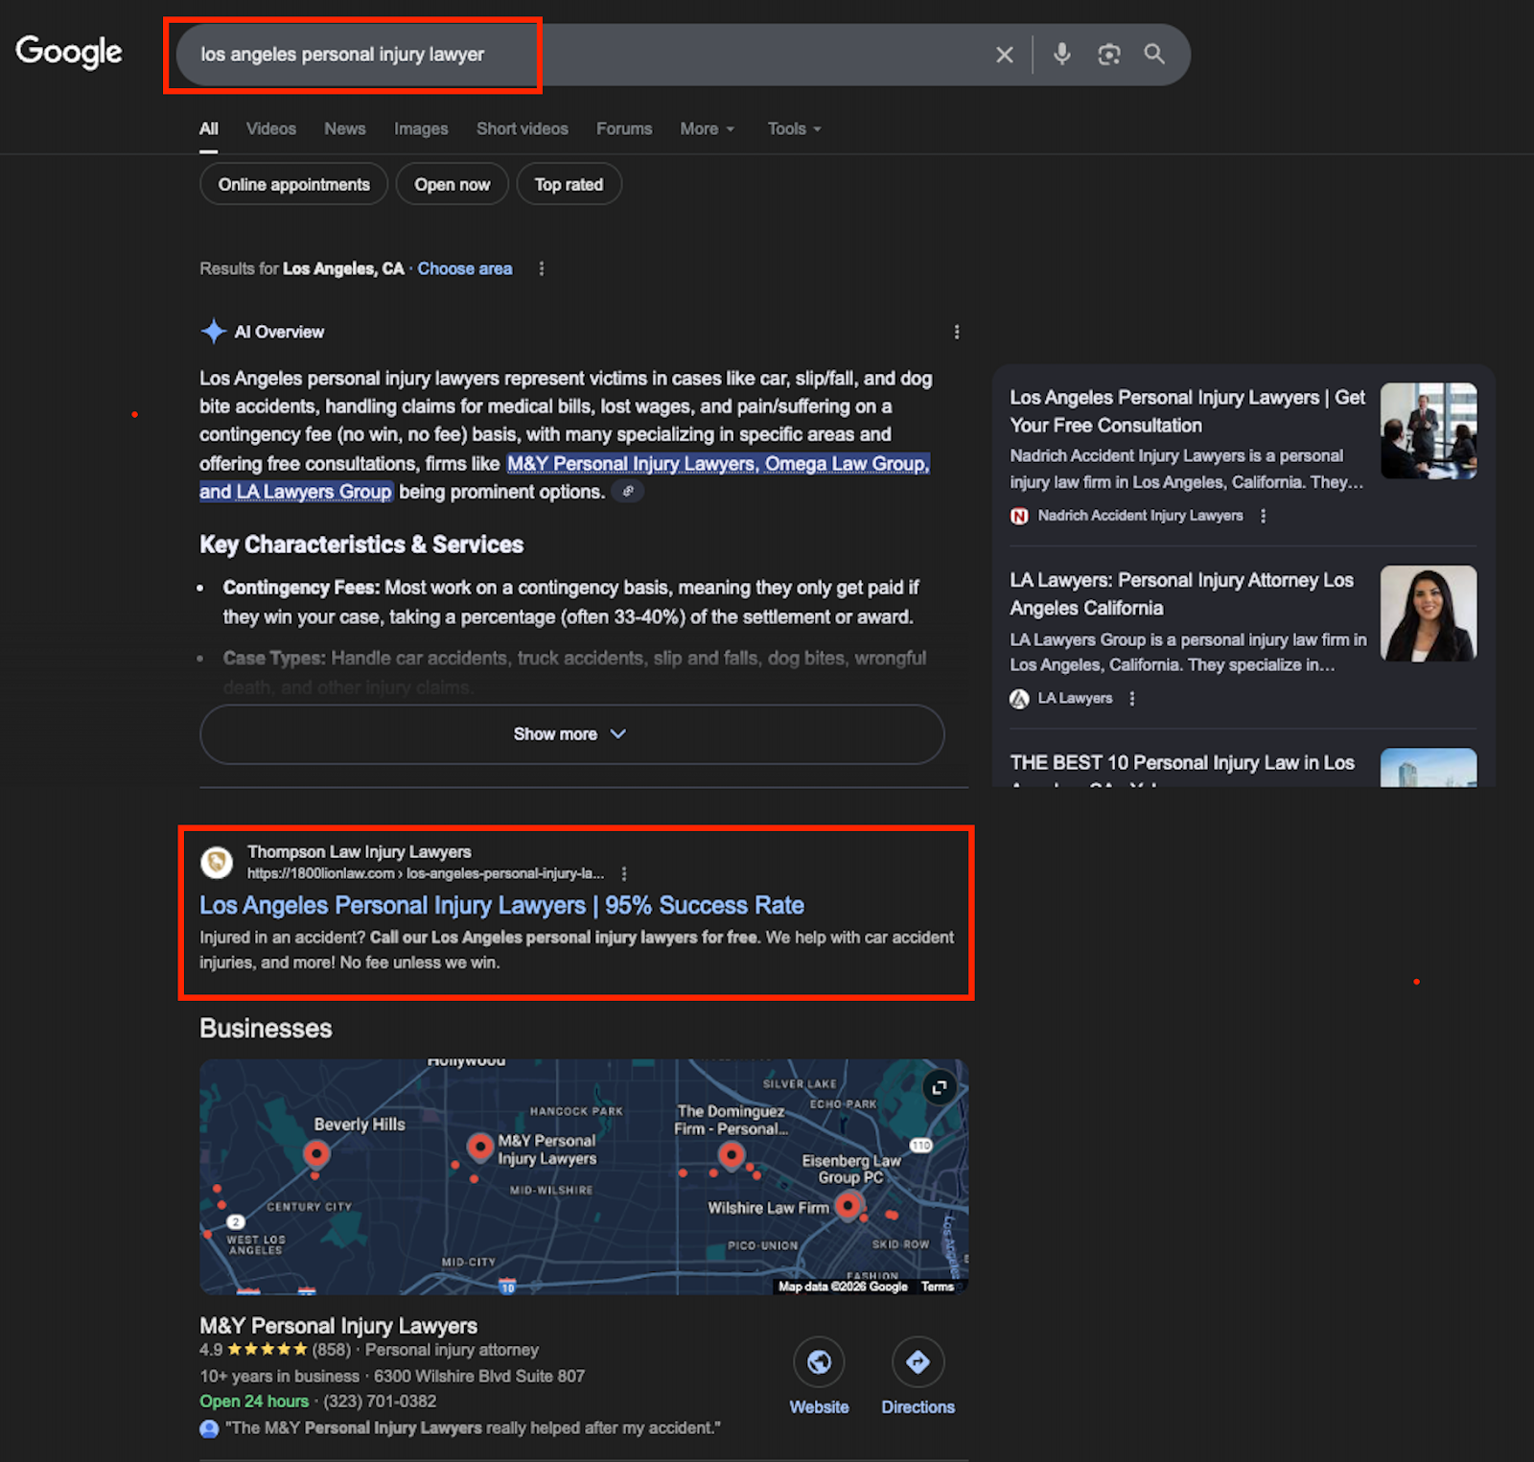Click reviewer avatar beside M&Y review quote

[x=209, y=1428]
